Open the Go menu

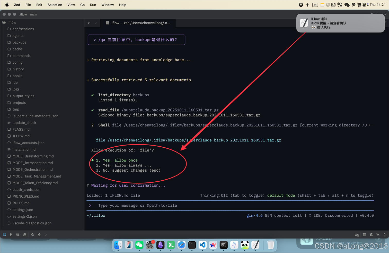[x=82, y=5]
